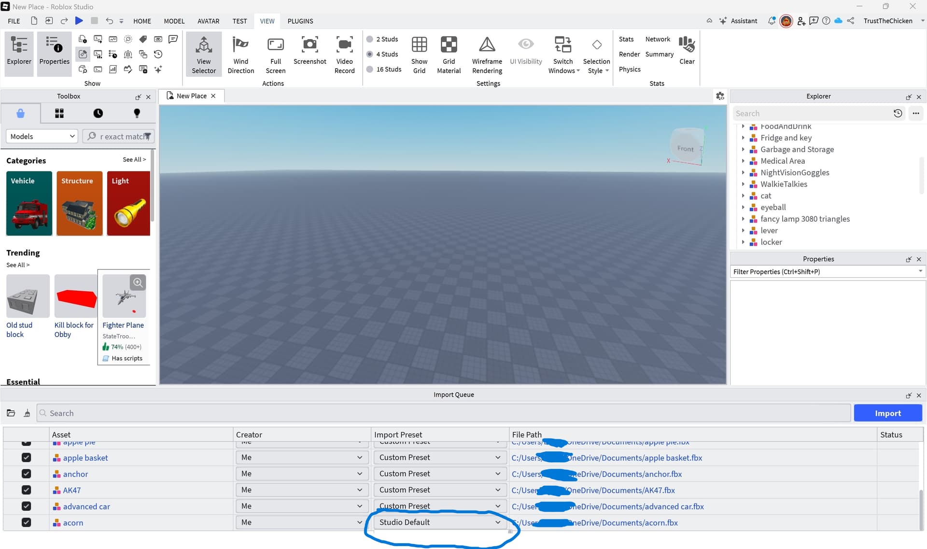927x549 pixels.
Task: Open Physics stats
Action: tap(630, 69)
